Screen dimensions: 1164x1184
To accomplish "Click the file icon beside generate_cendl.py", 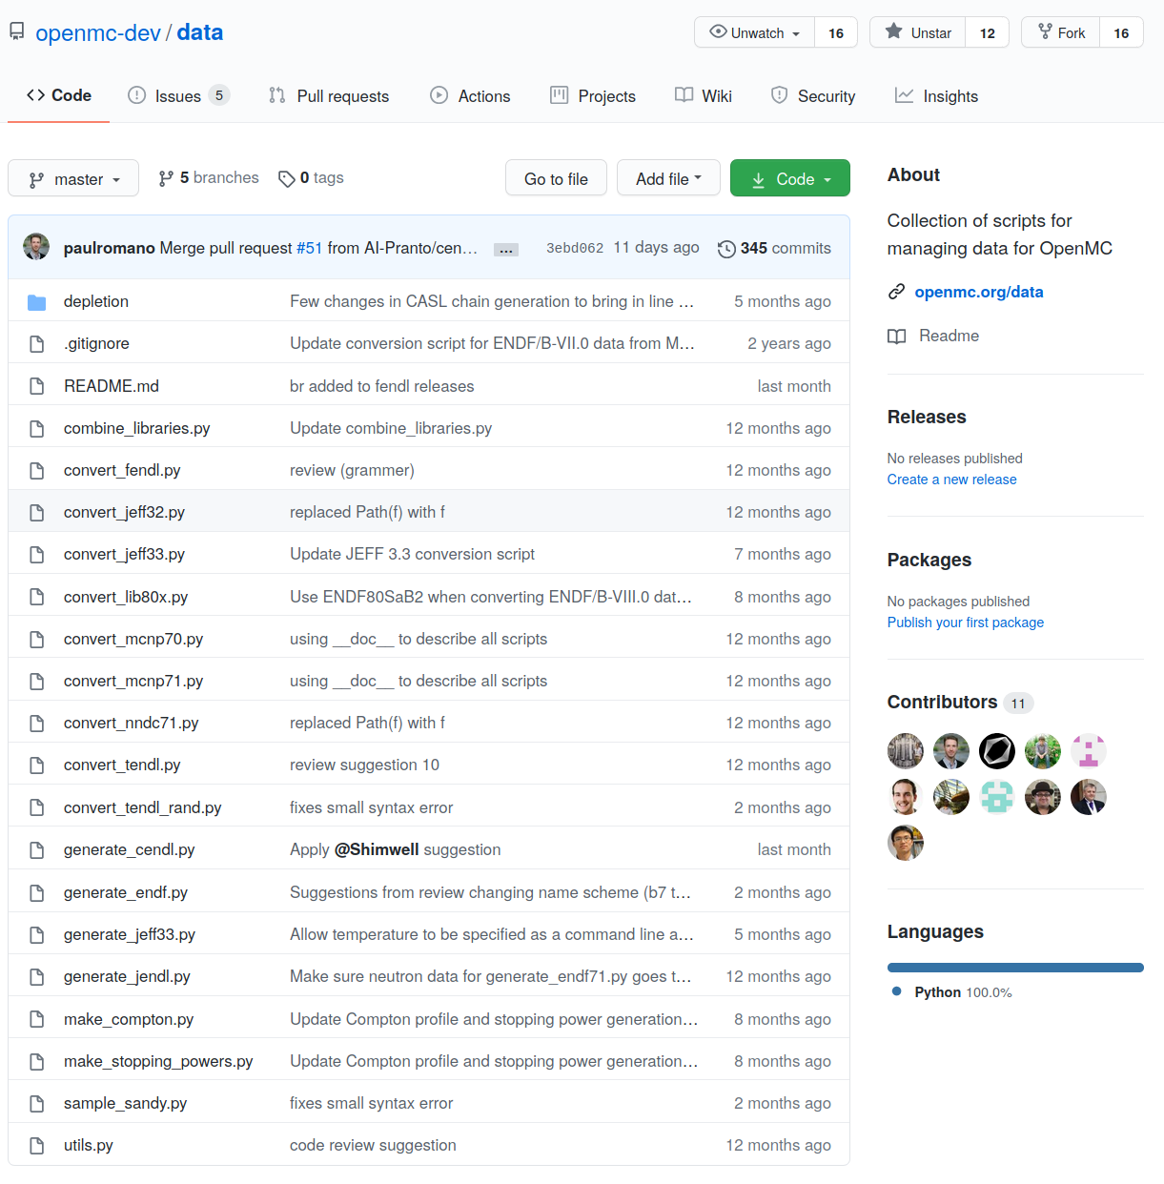I will (36, 850).
